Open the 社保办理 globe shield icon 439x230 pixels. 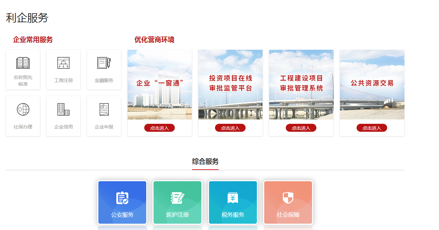coord(23,109)
